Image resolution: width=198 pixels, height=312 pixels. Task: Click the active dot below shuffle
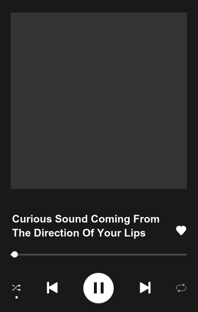click(17, 297)
